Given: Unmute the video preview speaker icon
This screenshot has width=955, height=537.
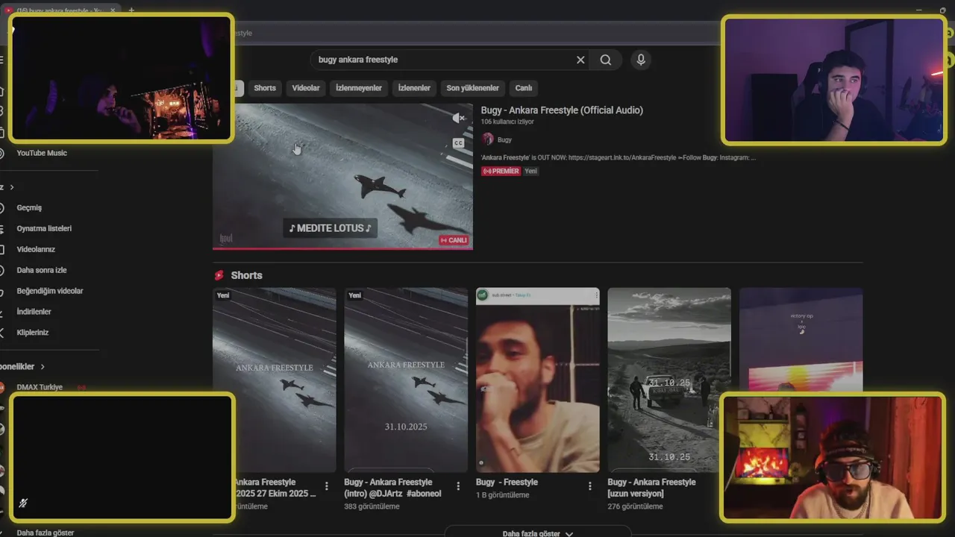Looking at the screenshot, I should tap(459, 118).
